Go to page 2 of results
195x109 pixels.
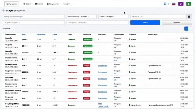190,28
